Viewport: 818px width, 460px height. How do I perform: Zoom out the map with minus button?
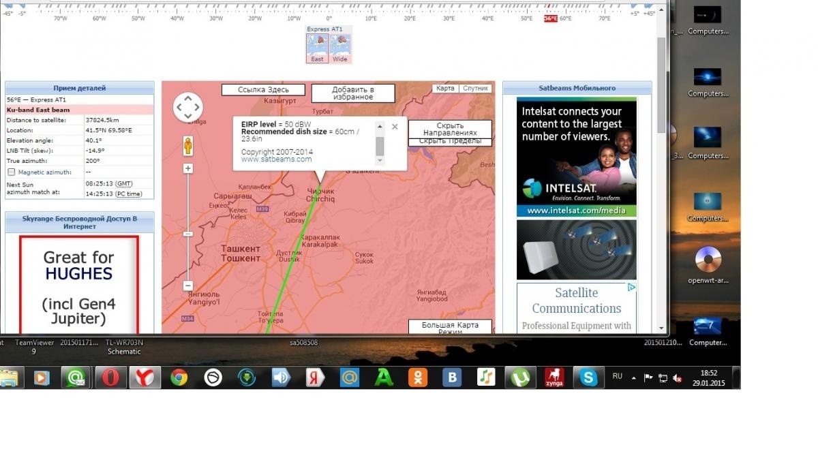[188, 286]
